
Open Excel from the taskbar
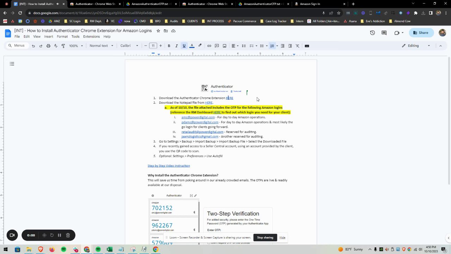click(x=110, y=250)
